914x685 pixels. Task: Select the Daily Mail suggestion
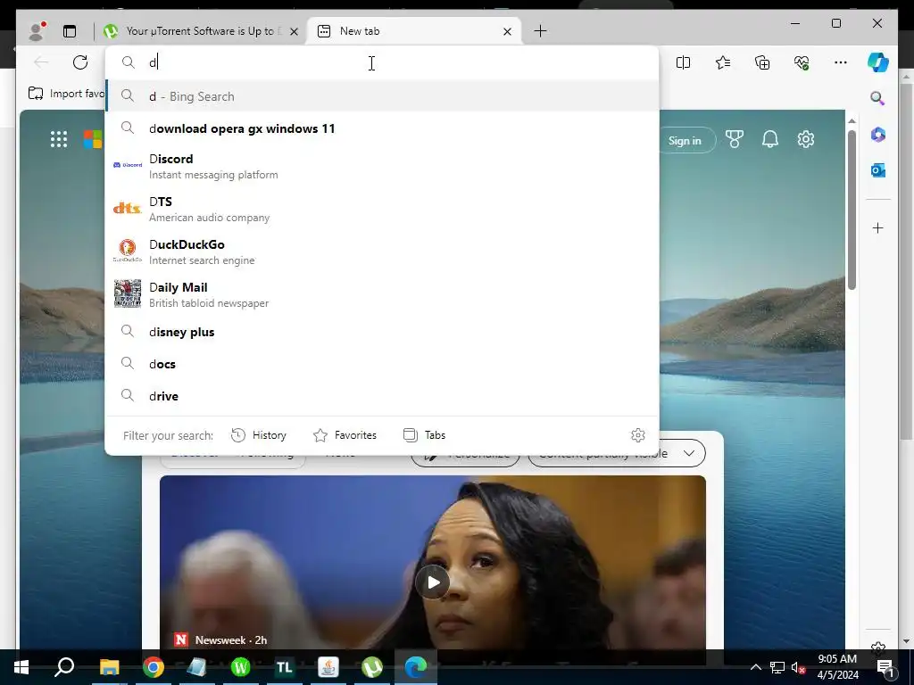pos(382,294)
